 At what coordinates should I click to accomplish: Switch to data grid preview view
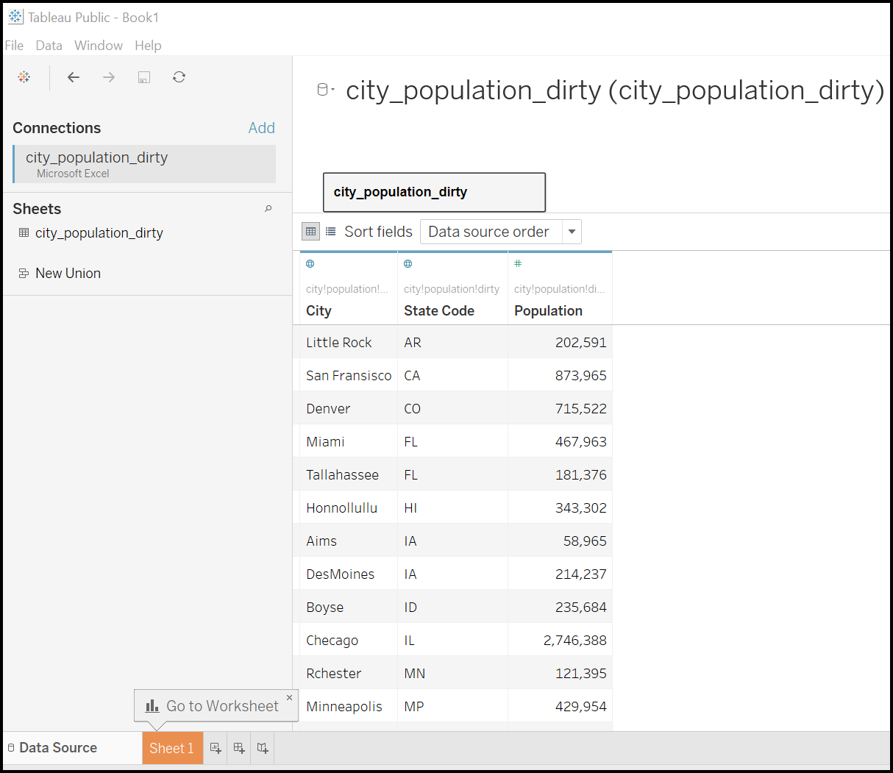[311, 232]
